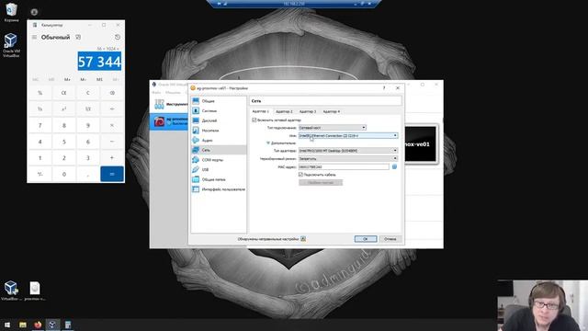Select the proxmox VM in VirtualBox list
This screenshot has height=331, width=588.
coord(169,121)
